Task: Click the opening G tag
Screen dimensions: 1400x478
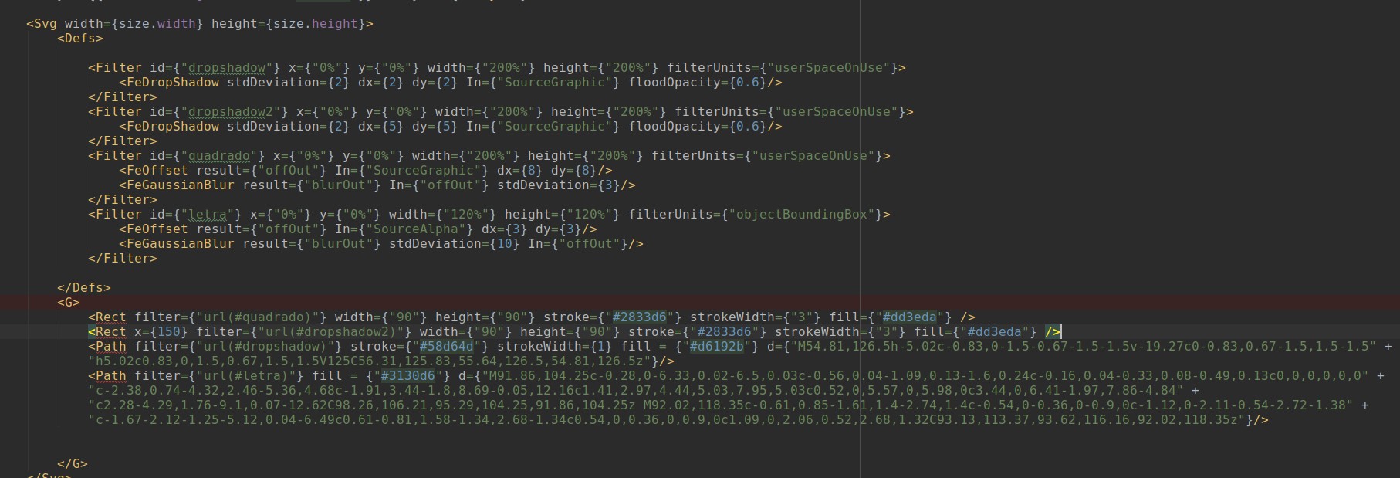Action: (68, 303)
